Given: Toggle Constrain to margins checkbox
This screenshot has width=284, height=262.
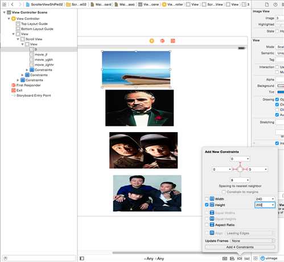Looking at the screenshot, I should pyautogui.click(x=224, y=192).
